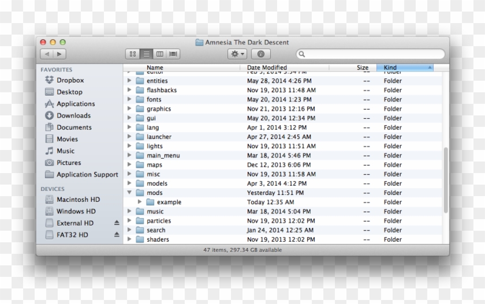Screen dimensions: 485x304
Task: Expand the lang folder
Action: tap(129, 127)
